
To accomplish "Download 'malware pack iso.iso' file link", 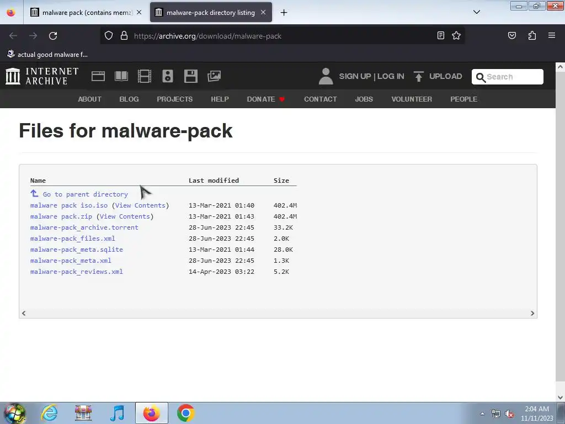I will point(69,205).
